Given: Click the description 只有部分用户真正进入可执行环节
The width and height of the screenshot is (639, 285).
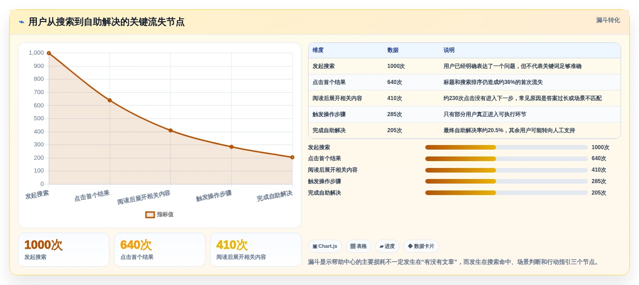Looking at the screenshot, I should 485,115.
